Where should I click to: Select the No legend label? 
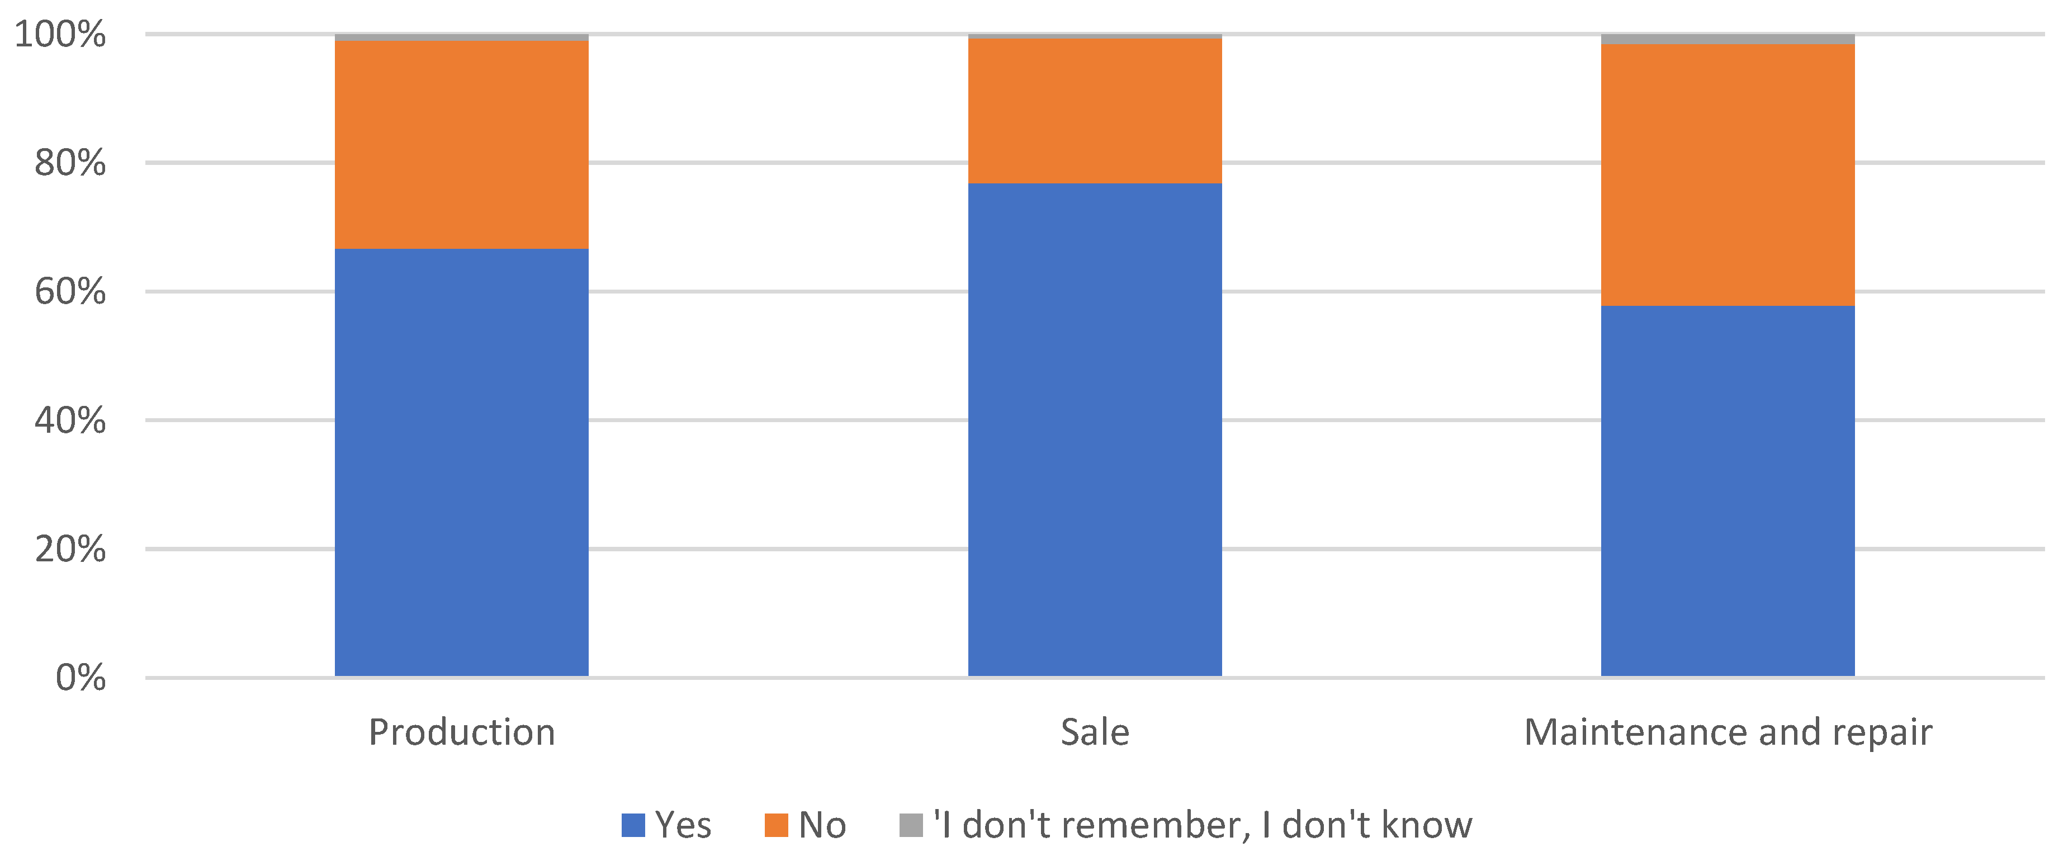tap(822, 825)
